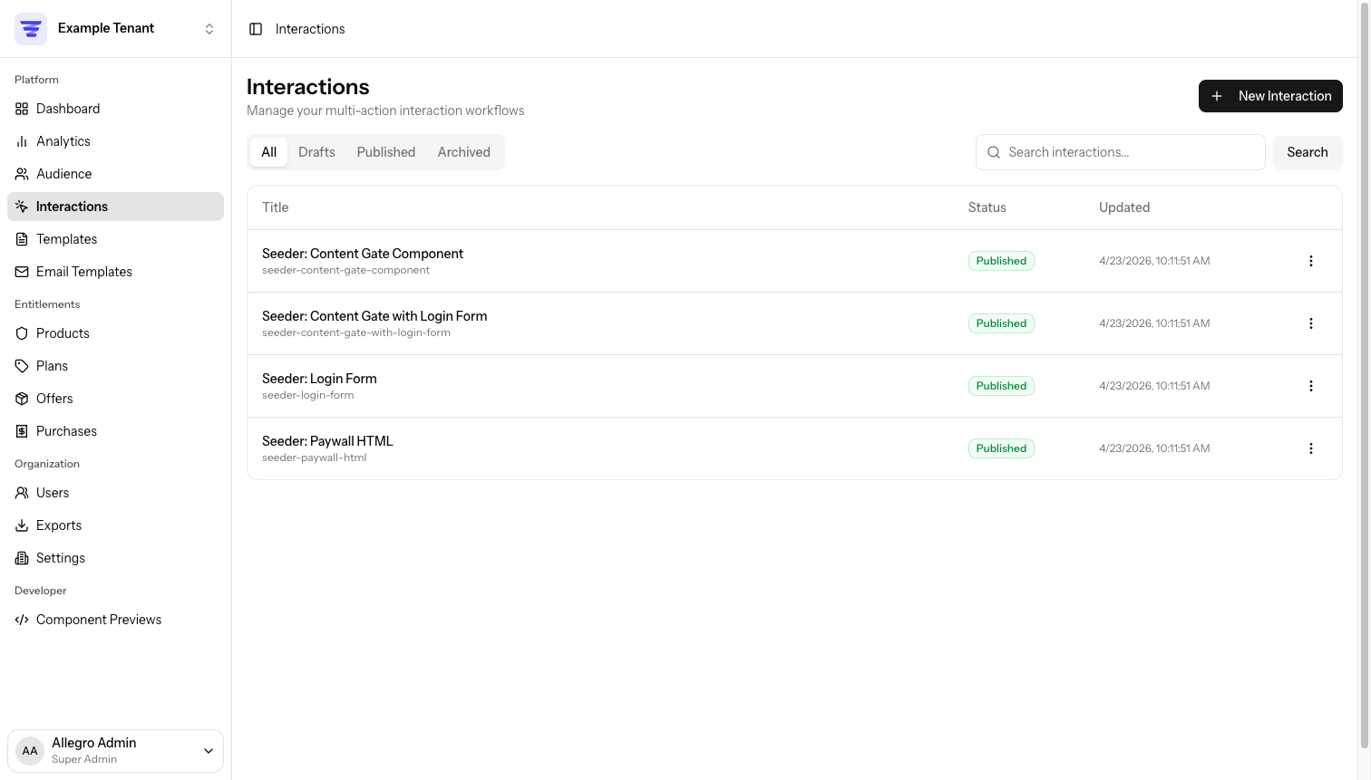Screen dimensions: 1371x780
Task: Select the Audience people icon
Action: (22, 174)
